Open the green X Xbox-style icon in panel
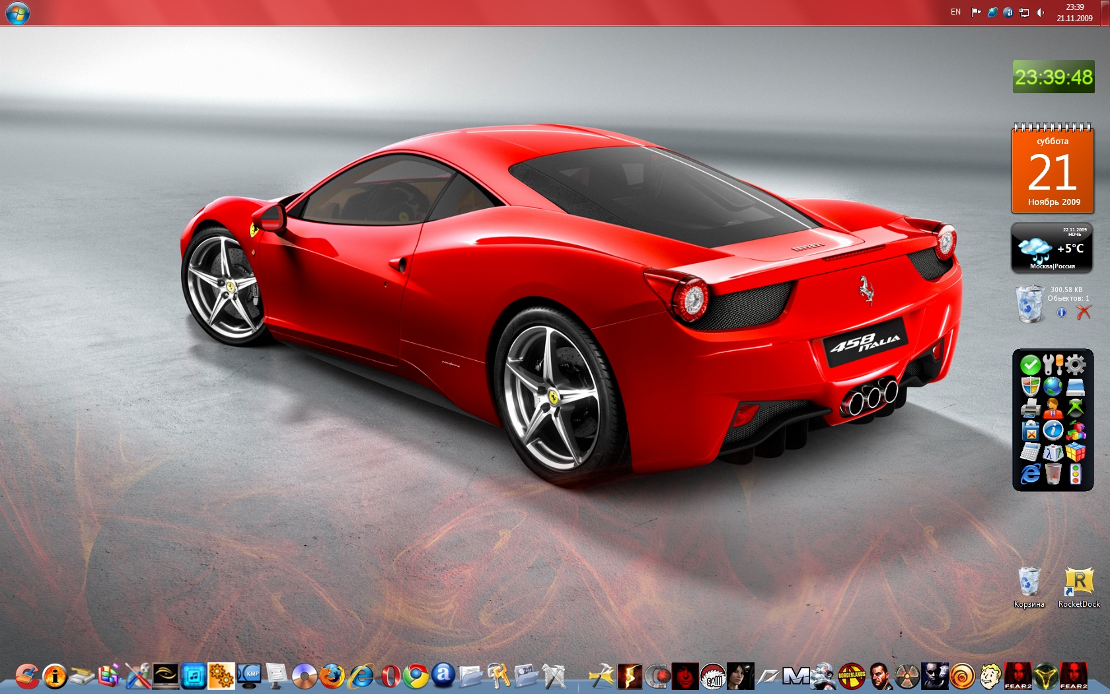Screen dimensions: 1110x694 [x=1076, y=408]
